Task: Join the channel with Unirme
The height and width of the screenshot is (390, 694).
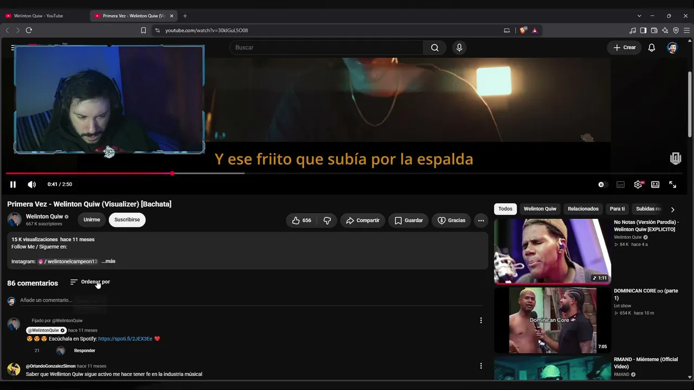Action: 92,220
